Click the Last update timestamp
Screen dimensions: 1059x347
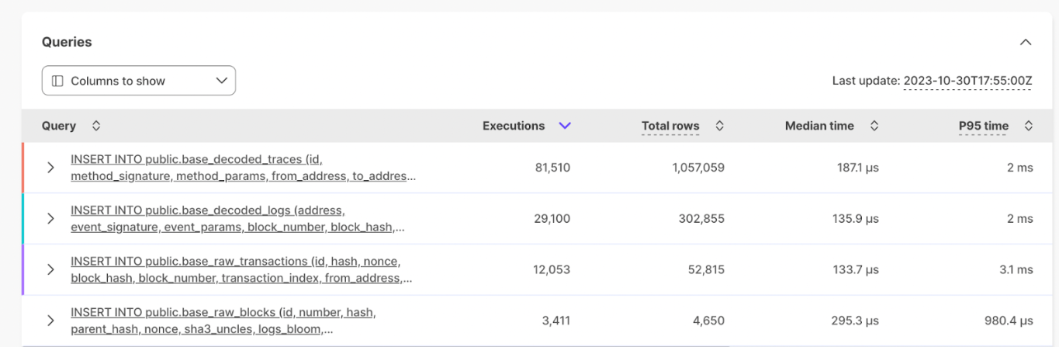click(x=967, y=81)
